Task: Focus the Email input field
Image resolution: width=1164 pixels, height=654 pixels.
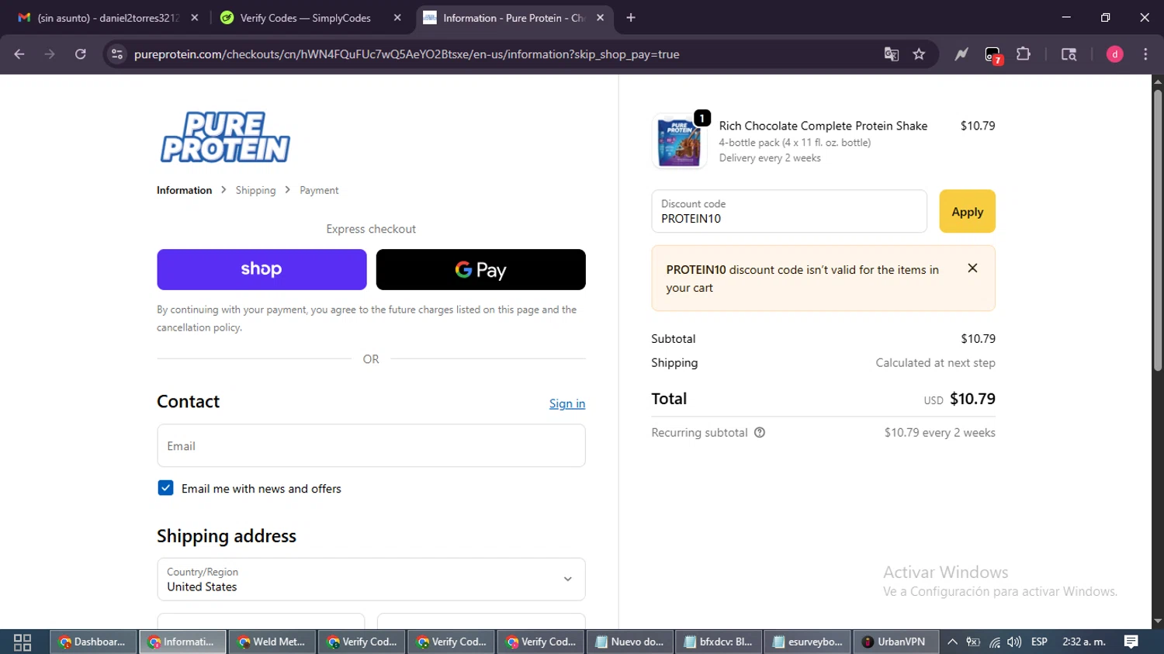Action: coord(371,446)
